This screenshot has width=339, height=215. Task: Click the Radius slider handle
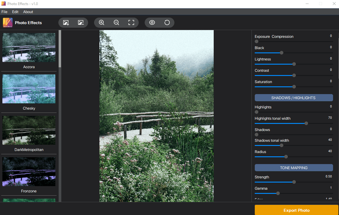(286, 157)
